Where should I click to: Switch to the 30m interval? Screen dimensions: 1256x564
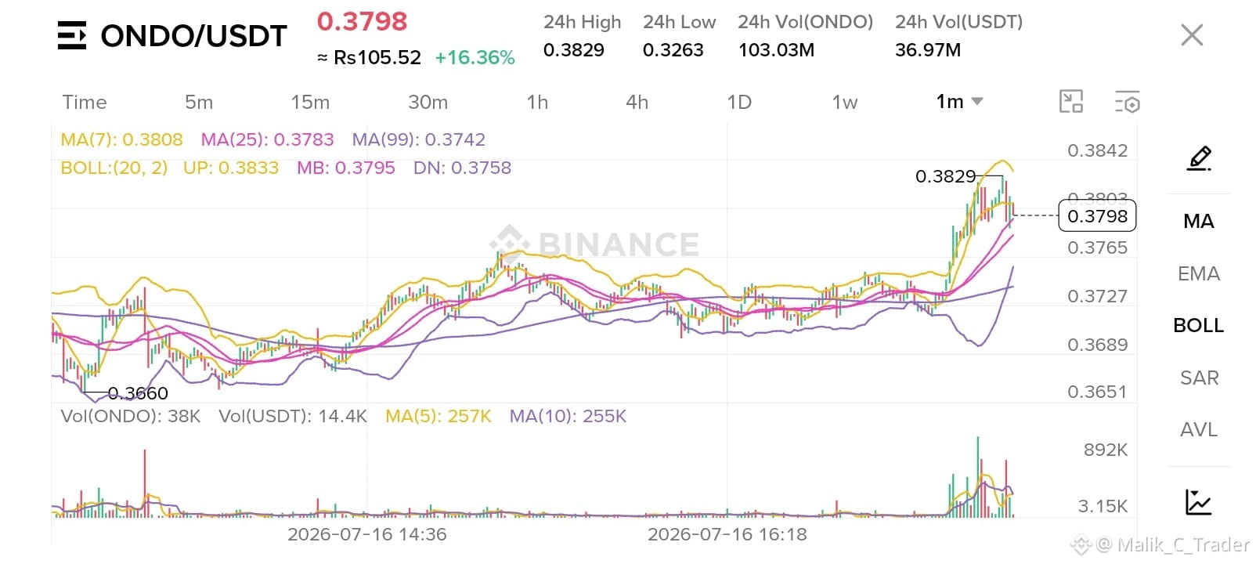pyautogui.click(x=428, y=102)
